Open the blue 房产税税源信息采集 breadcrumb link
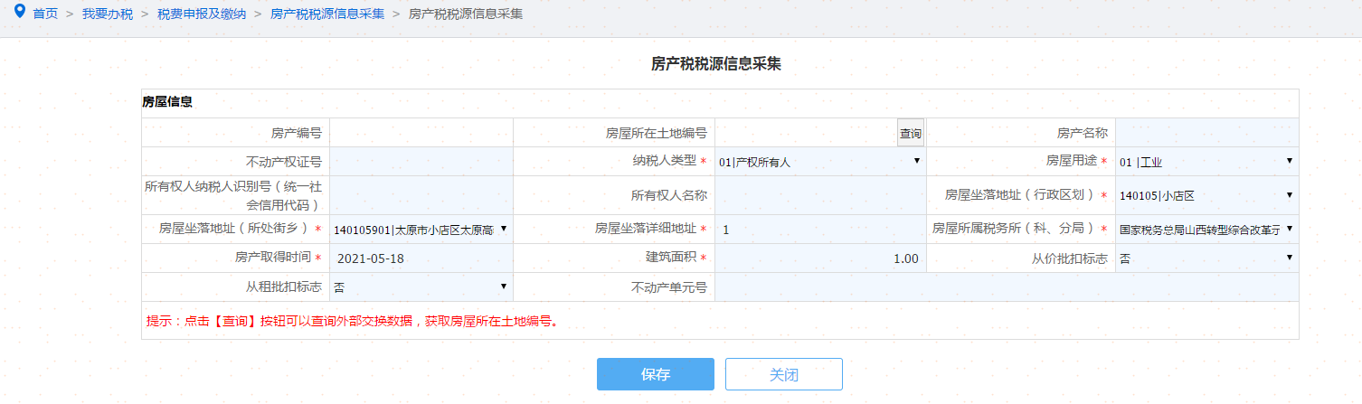The width and height of the screenshot is (1362, 404). tap(327, 14)
